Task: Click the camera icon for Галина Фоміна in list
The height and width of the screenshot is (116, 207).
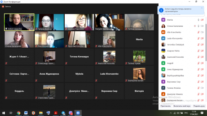Action: (x=202, y=88)
